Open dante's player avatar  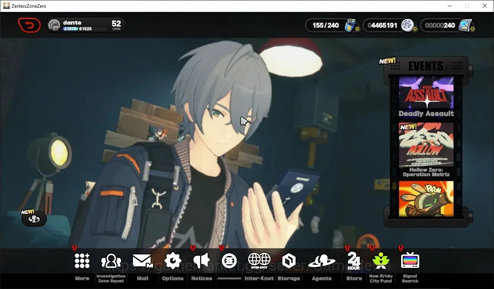(54, 25)
